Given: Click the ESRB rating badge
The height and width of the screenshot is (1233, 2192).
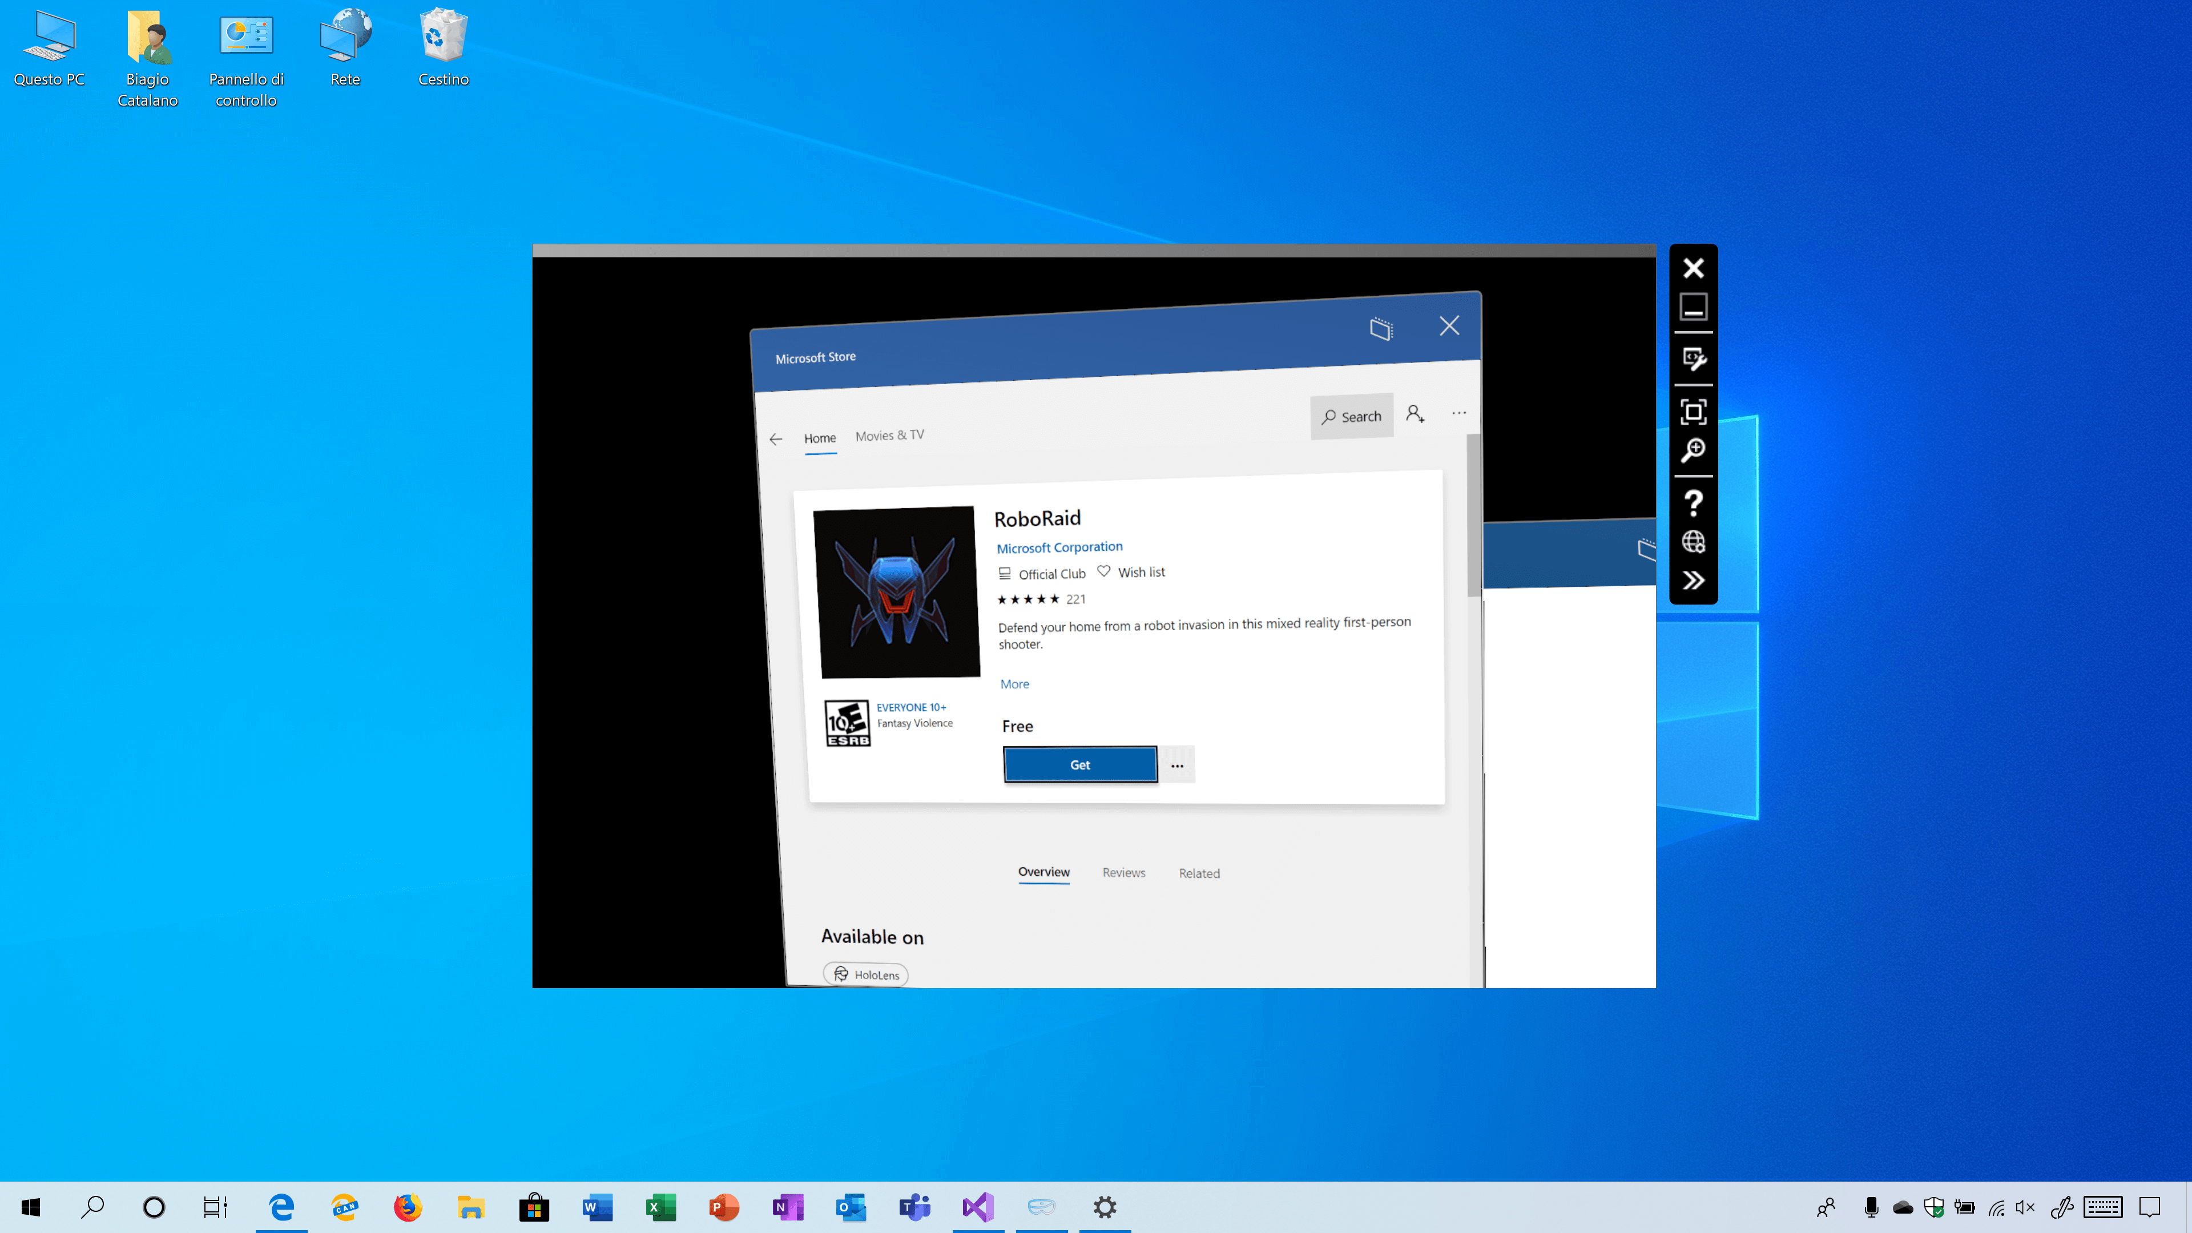Looking at the screenshot, I should tap(848, 723).
